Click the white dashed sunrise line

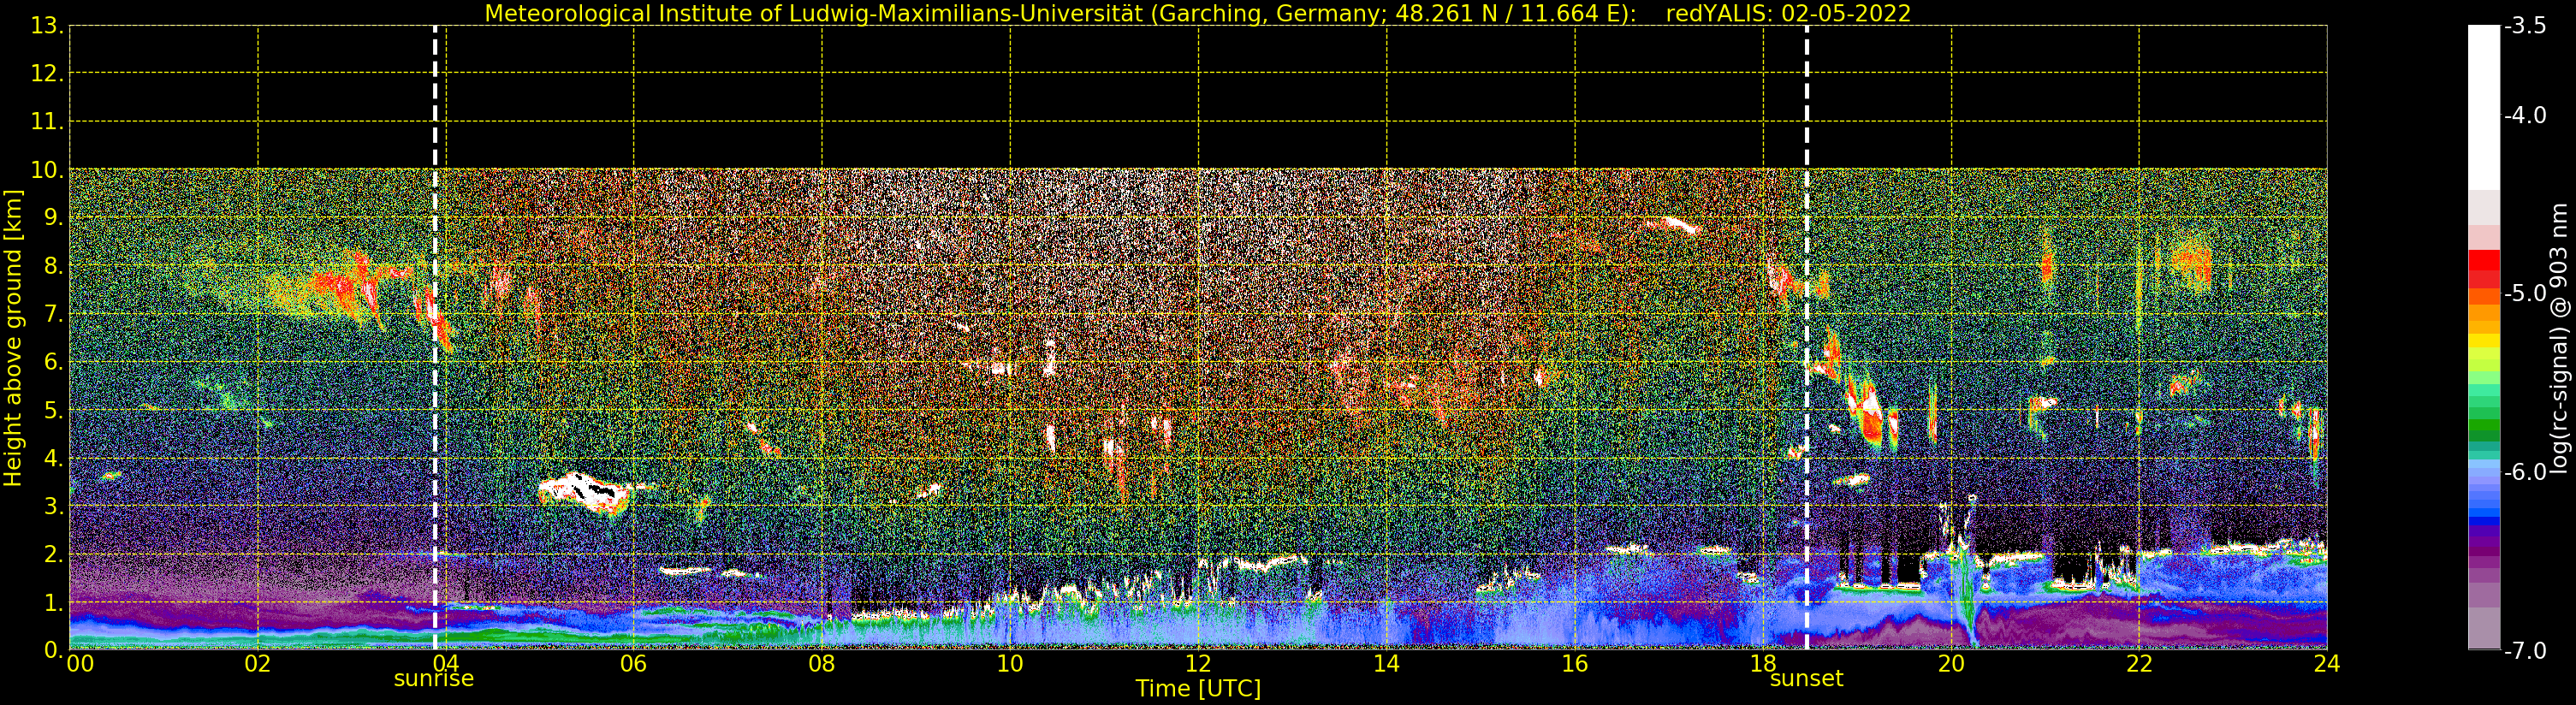coord(435,338)
